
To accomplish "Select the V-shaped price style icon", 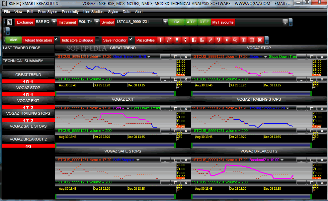I will [x=218, y=40].
